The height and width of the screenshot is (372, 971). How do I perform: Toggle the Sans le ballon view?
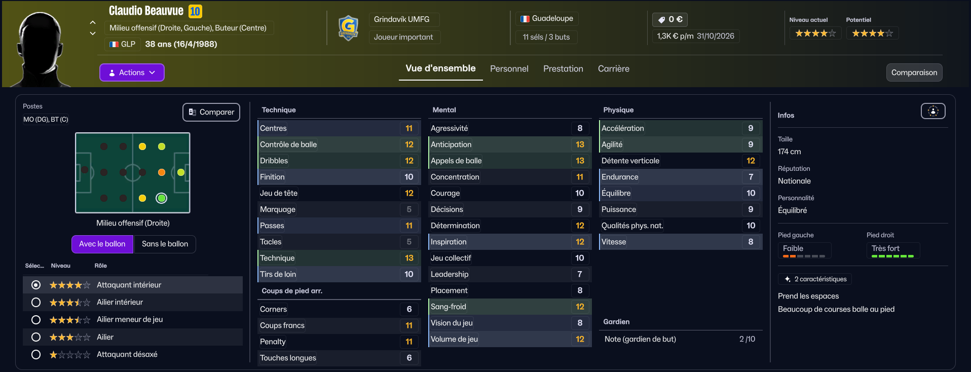click(x=165, y=244)
